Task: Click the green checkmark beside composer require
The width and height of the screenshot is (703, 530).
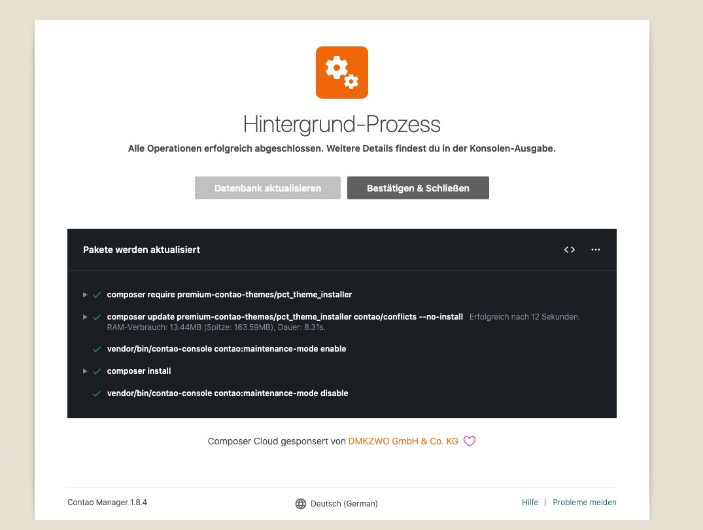Action: pyautogui.click(x=97, y=295)
